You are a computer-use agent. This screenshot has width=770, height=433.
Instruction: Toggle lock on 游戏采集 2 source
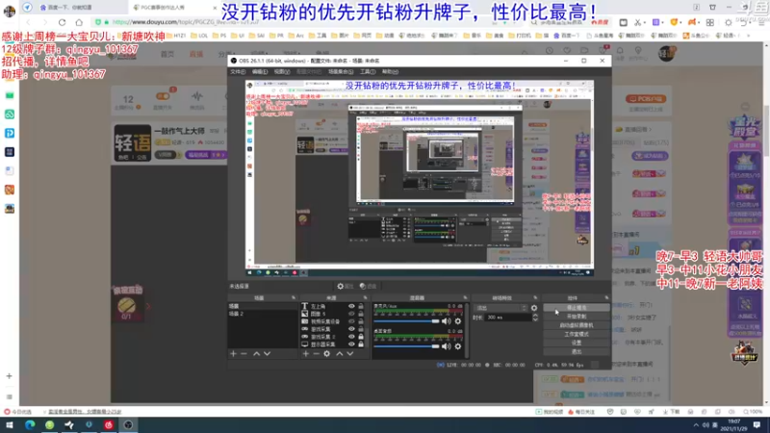click(361, 337)
